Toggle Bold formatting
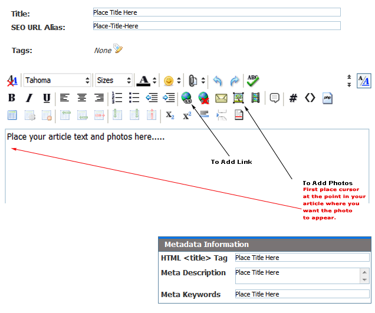The image size is (375, 313). point(12,98)
